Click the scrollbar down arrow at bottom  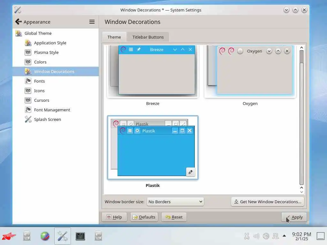click(x=301, y=192)
